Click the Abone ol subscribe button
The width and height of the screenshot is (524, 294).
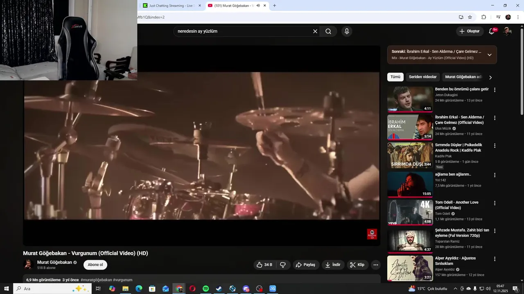pos(95,265)
